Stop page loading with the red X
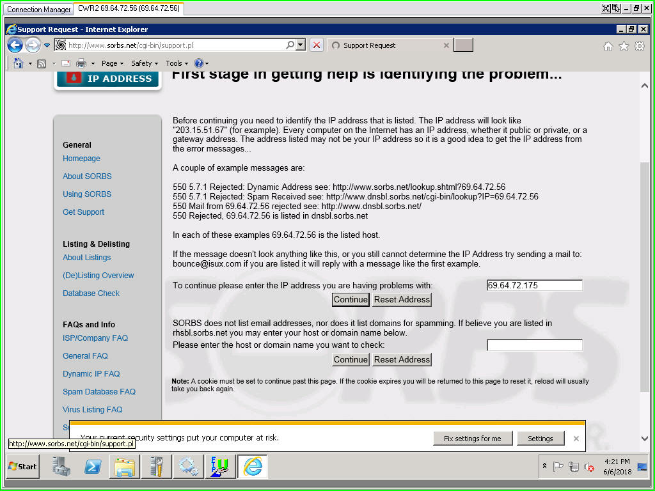This screenshot has height=491, width=655. (x=317, y=45)
